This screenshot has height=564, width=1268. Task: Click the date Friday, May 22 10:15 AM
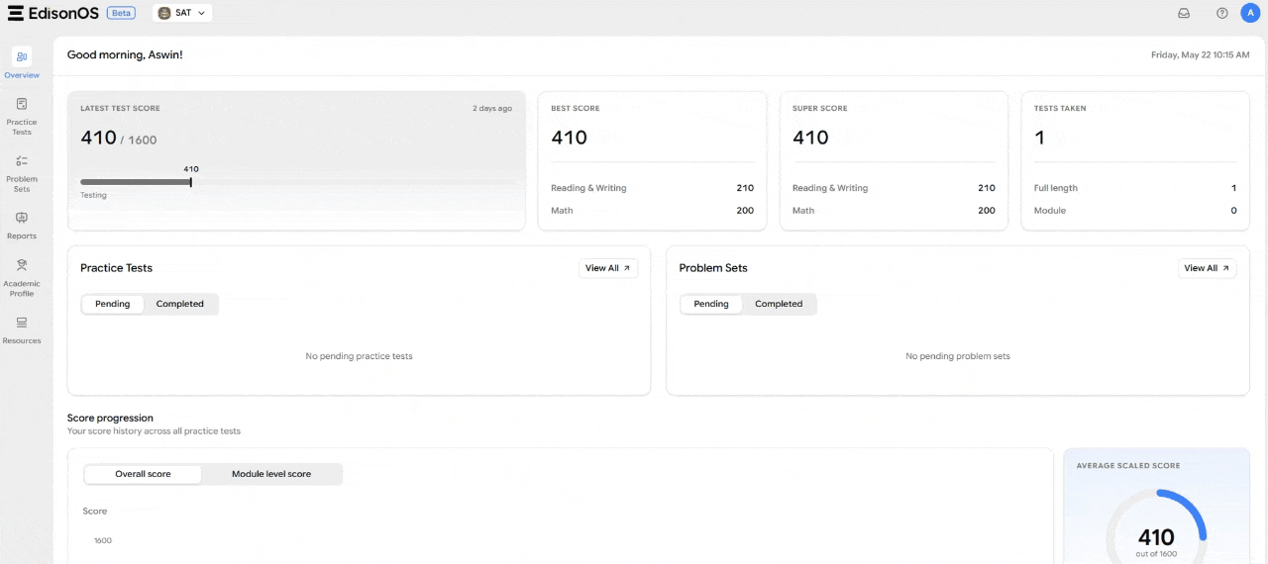pos(1200,55)
